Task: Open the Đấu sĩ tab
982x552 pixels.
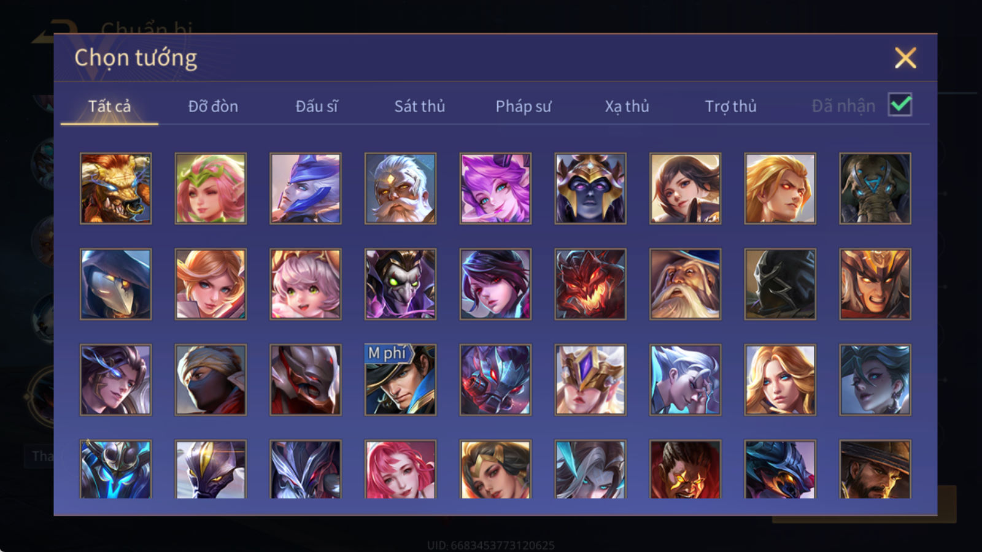Action: point(316,106)
